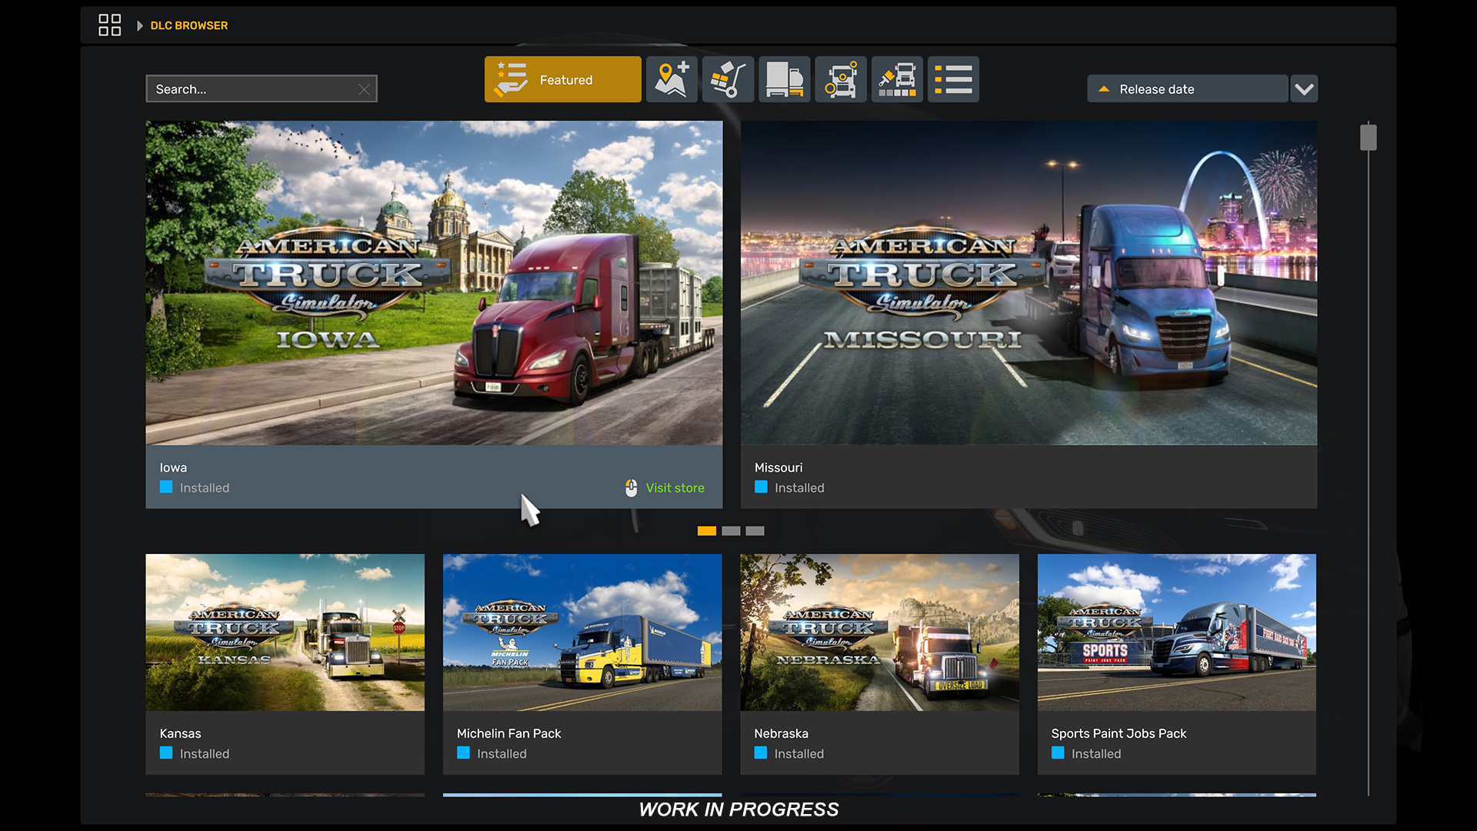Click the main menu grid icon
Viewport: 1477px width, 831px height.
pos(109,25)
